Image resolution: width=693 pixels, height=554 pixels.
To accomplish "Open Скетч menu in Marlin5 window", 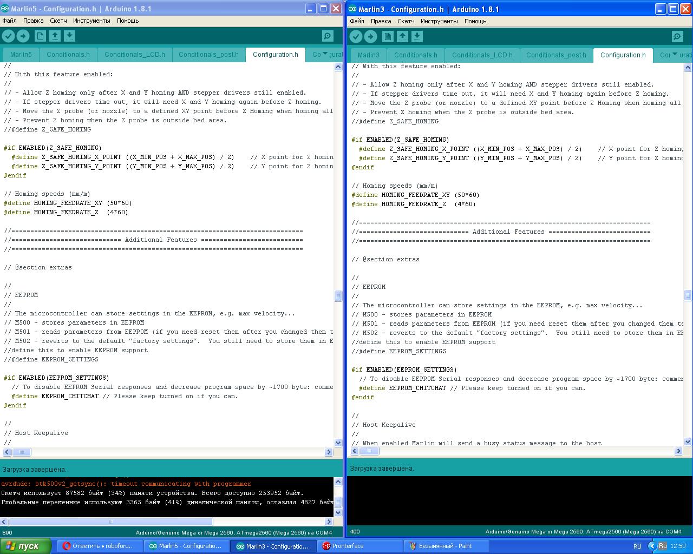I will point(58,21).
